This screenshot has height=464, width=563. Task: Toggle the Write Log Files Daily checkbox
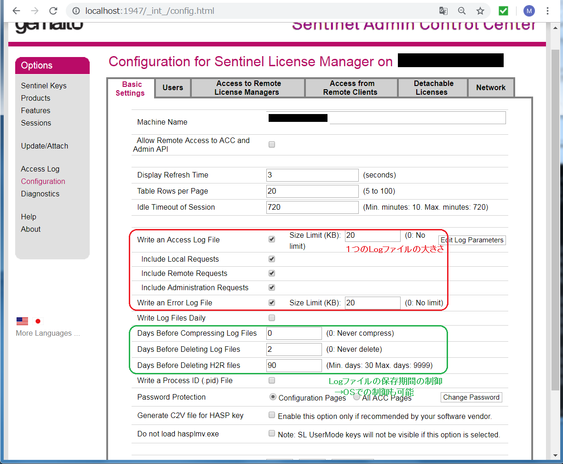(272, 318)
